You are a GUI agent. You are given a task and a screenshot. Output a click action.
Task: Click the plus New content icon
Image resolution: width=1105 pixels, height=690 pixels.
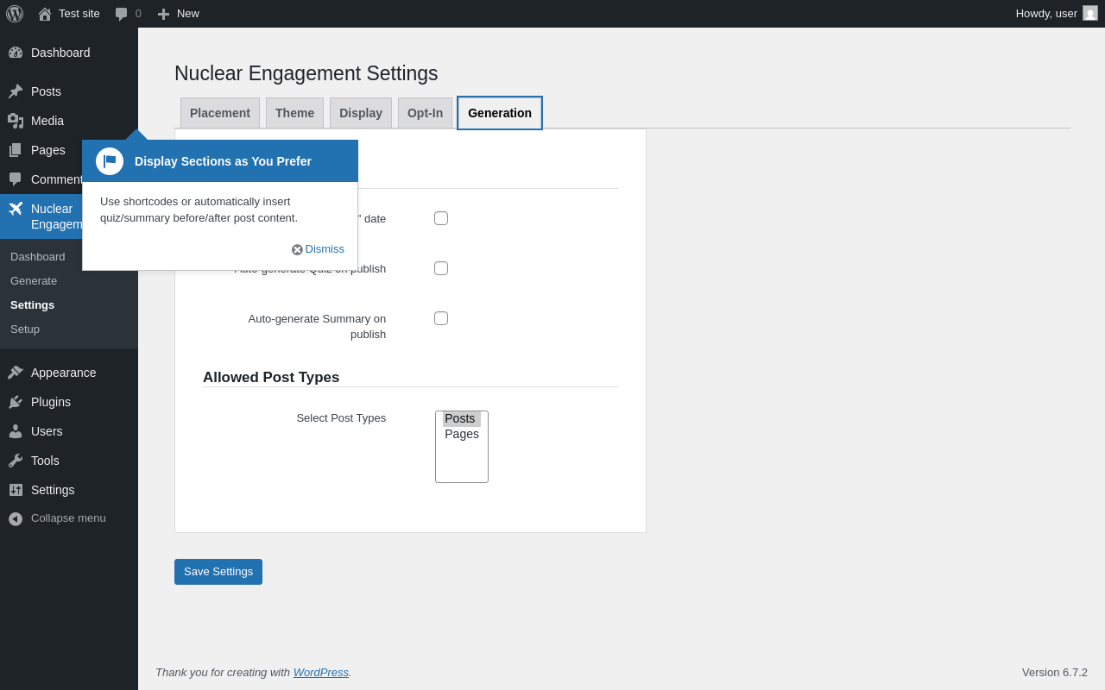pos(163,14)
